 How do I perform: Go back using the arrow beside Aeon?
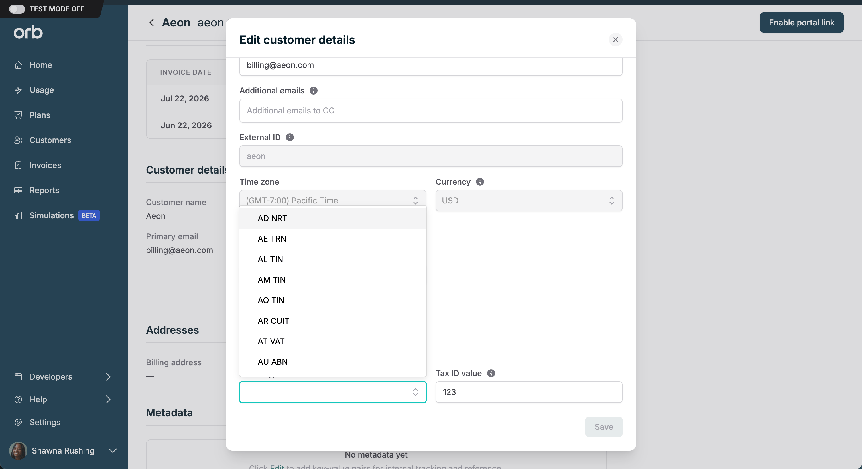(152, 23)
